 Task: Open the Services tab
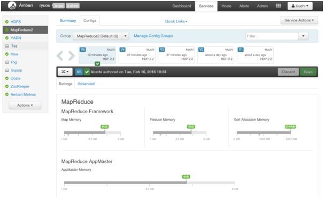pyautogui.click(x=206, y=6)
